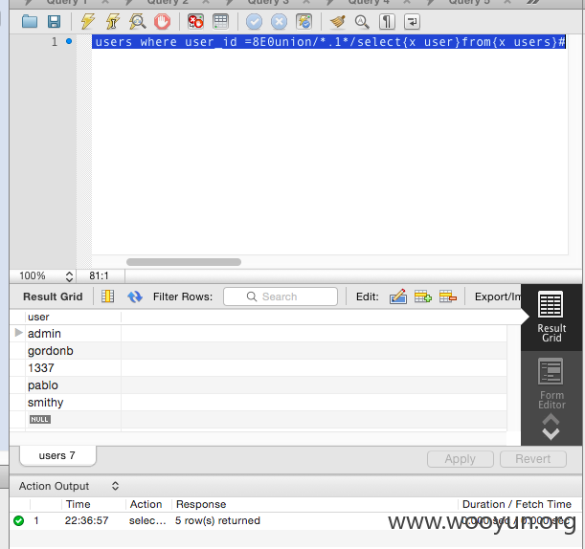
Task: Move the horizontal editor scrollbar
Action: pyautogui.click(x=184, y=262)
